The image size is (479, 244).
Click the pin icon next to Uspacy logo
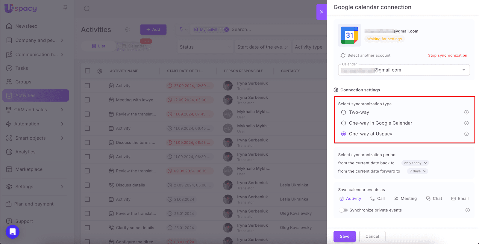click(65, 8)
